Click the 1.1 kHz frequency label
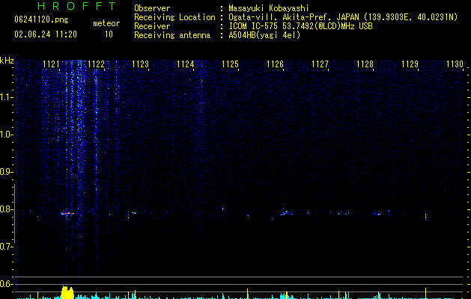Image resolution: width=471 pixels, height=299 pixels. point(7,97)
